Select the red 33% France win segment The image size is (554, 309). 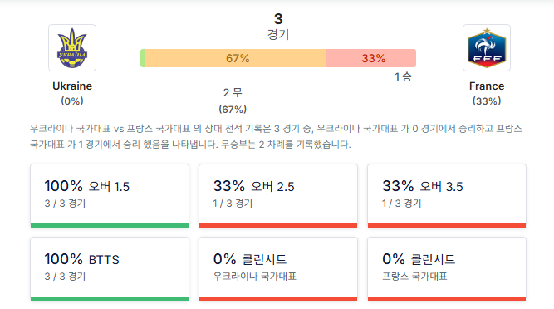(x=371, y=58)
